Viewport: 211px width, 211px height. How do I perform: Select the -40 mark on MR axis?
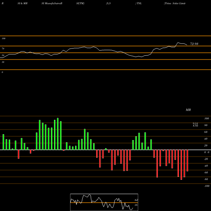[x=206, y=166]
